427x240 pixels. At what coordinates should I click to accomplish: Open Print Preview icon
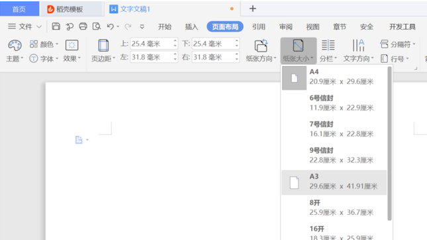click(x=97, y=26)
